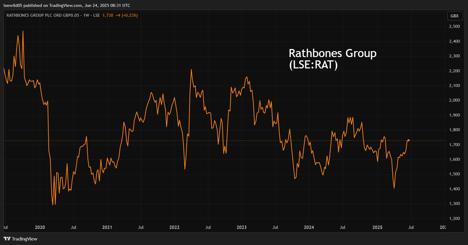468x245 pixels.
Task: Click the 1,800 price axis label
Action: tap(455, 130)
